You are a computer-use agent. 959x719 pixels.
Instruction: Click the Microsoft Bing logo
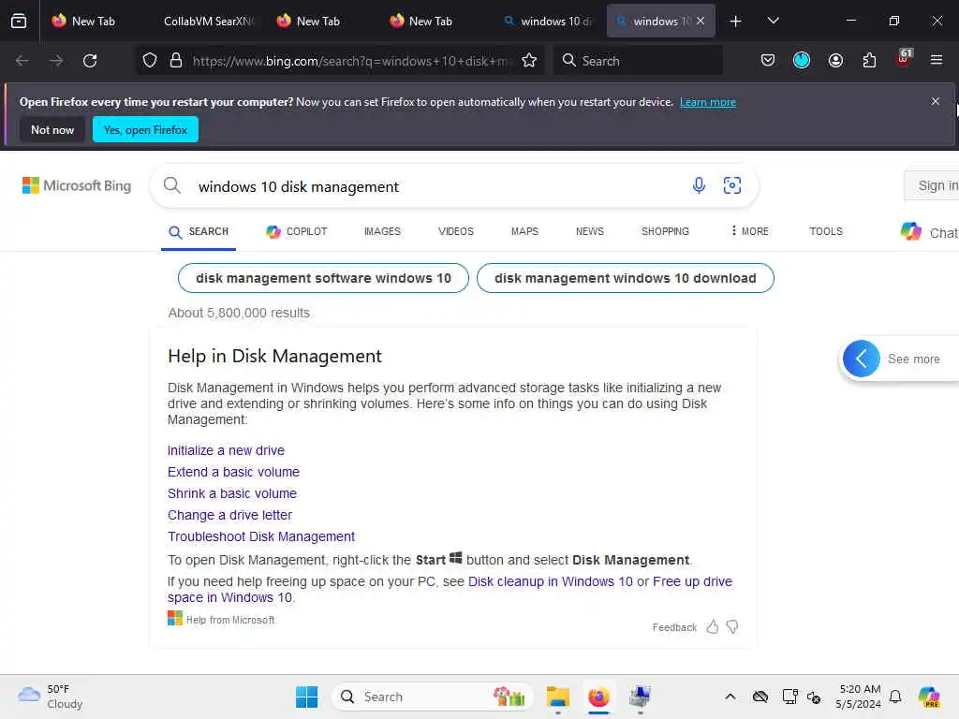pos(77,185)
